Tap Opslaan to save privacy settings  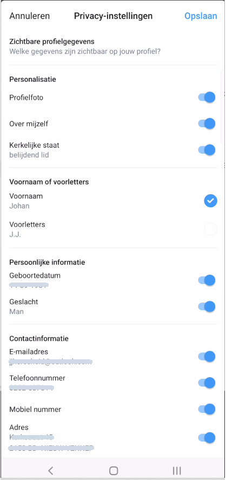201,16
